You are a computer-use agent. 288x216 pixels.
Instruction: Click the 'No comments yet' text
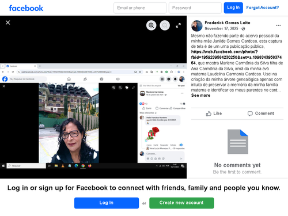237,165
